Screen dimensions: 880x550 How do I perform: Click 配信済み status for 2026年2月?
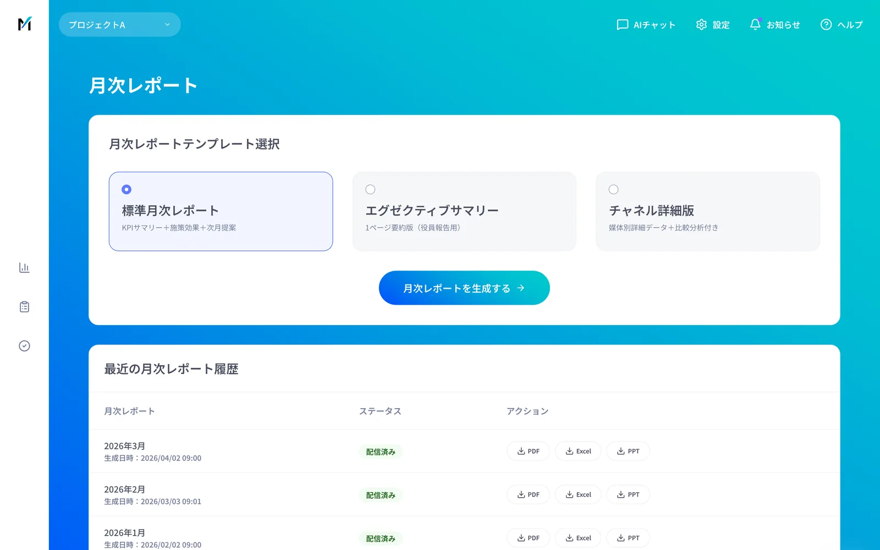tap(381, 495)
